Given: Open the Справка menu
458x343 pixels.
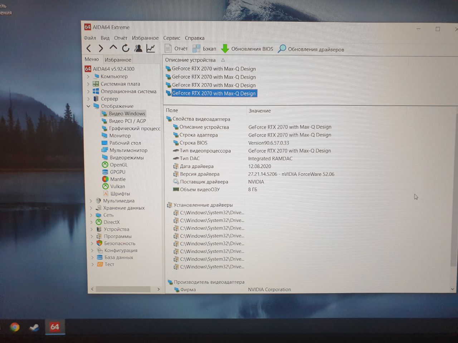Looking at the screenshot, I should tap(195, 38).
